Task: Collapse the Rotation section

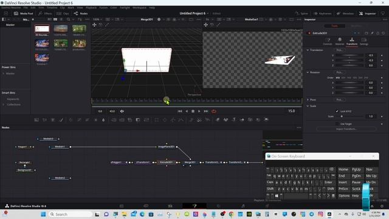Action: [308, 72]
